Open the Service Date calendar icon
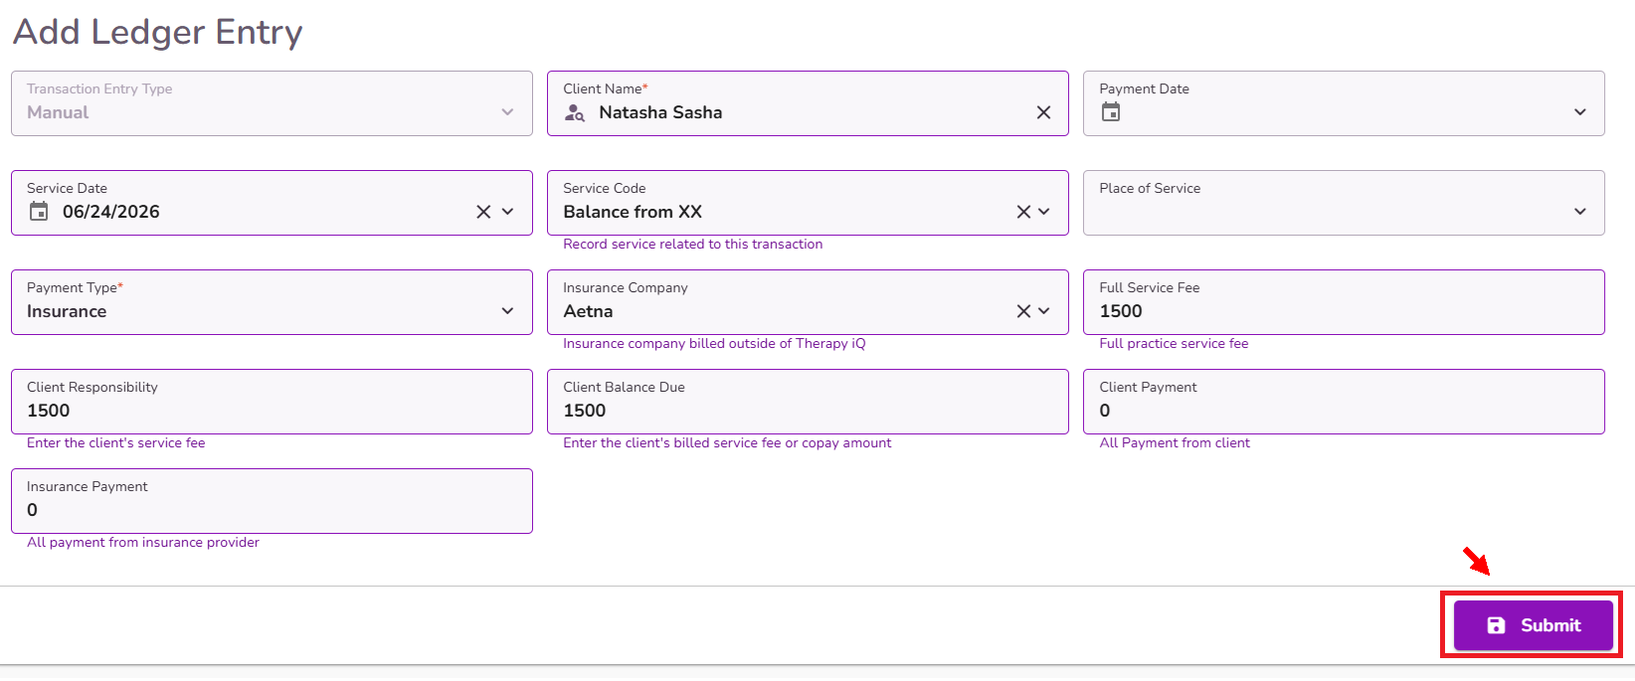The width and height of the screenshot is (1635, 681). 39,212
